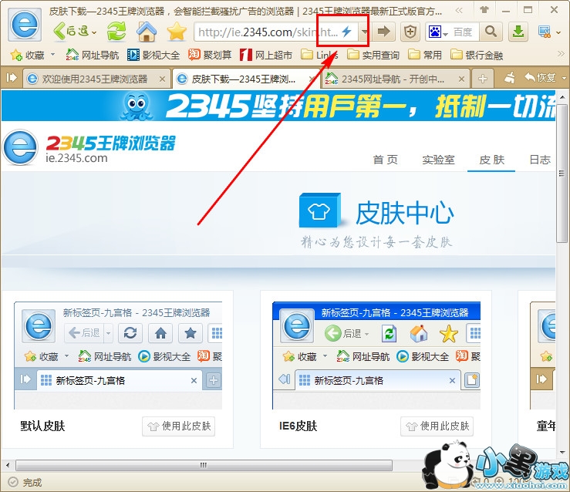Open 网上超市 bookmark

[x=266, y=55]
